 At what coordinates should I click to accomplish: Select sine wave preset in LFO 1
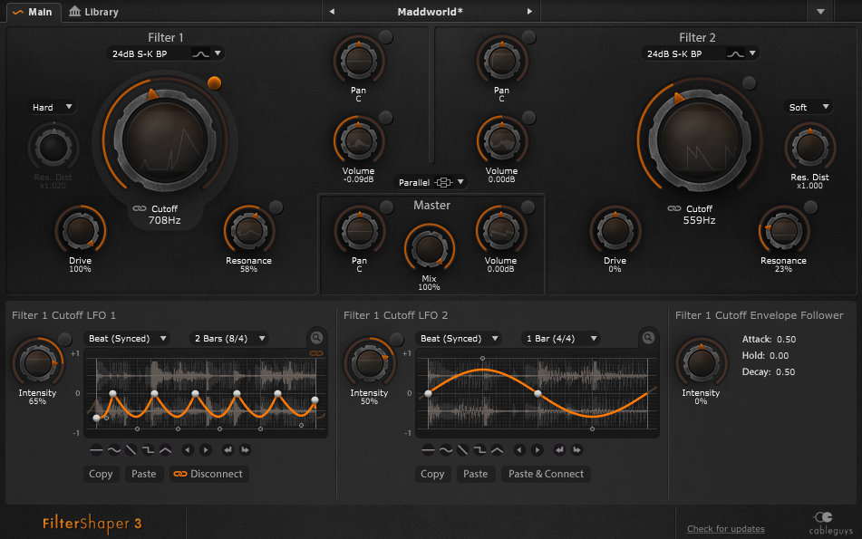pyautogui.click(x=114, y=450)
